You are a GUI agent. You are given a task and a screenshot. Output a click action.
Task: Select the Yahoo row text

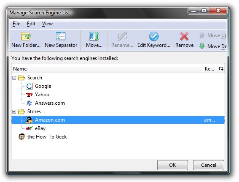point(42,95)
